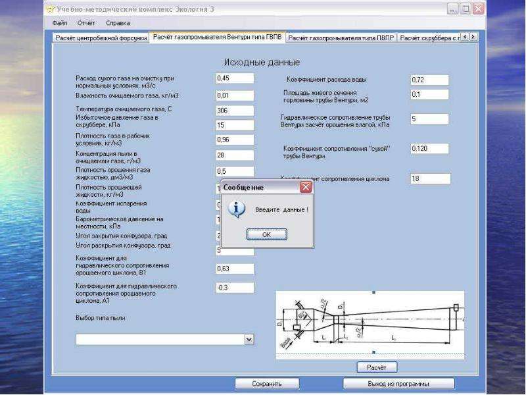
Task: Click the tab strip right scroll arrow
Action: 473,36
